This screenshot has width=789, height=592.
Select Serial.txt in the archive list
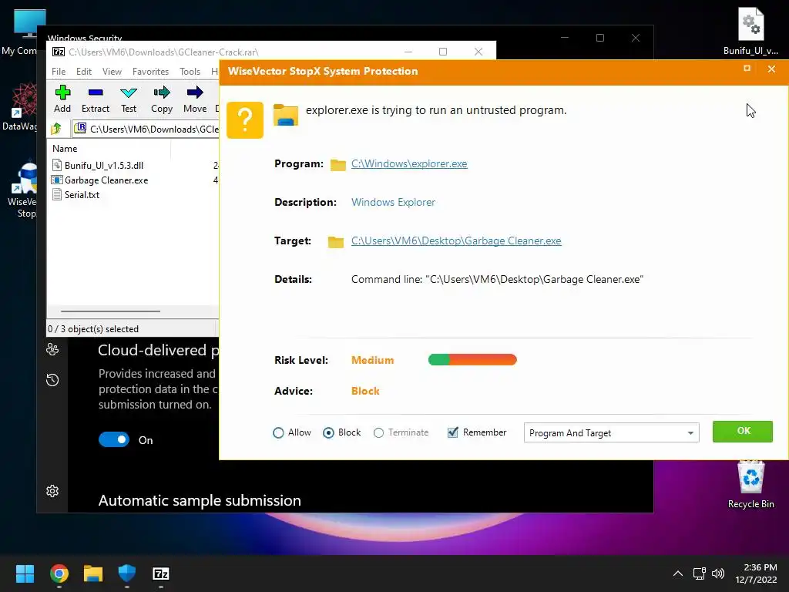point(82,194)
